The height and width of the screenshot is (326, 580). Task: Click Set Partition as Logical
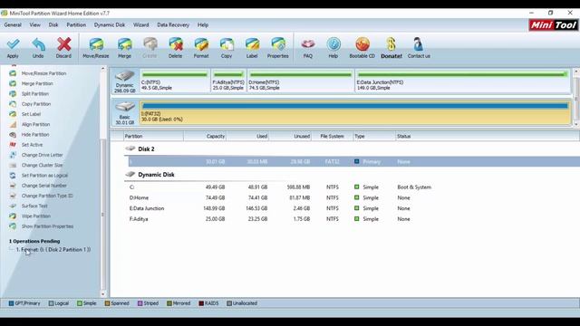click(44, 175)
